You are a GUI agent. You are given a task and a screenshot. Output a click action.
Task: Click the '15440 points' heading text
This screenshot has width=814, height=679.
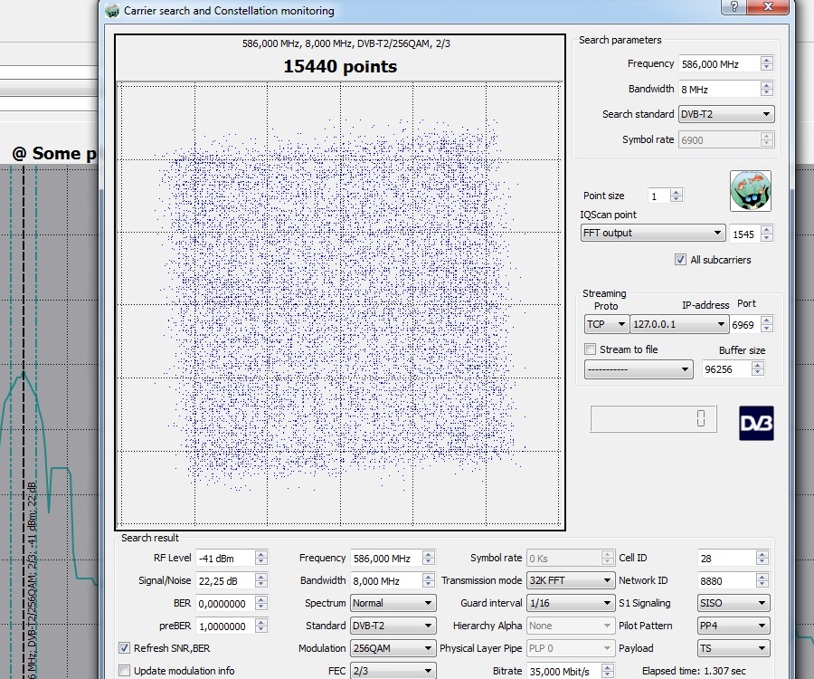tap(340, 66)
